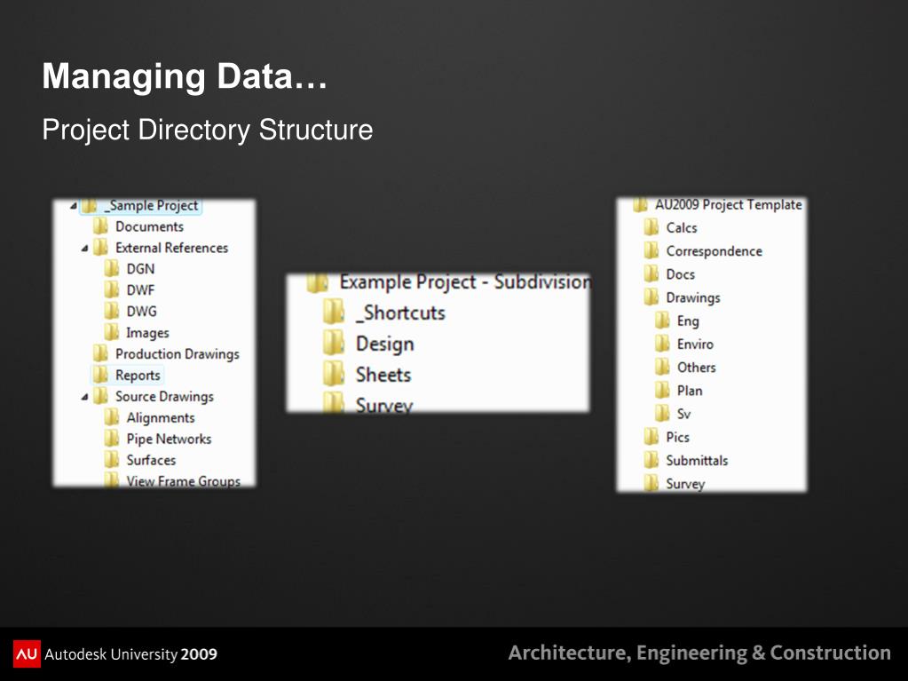Click the Others folder icon
The height and width of the screenshot is (681, 908).
662,367
